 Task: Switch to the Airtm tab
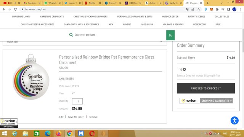(x=153, y=3)
